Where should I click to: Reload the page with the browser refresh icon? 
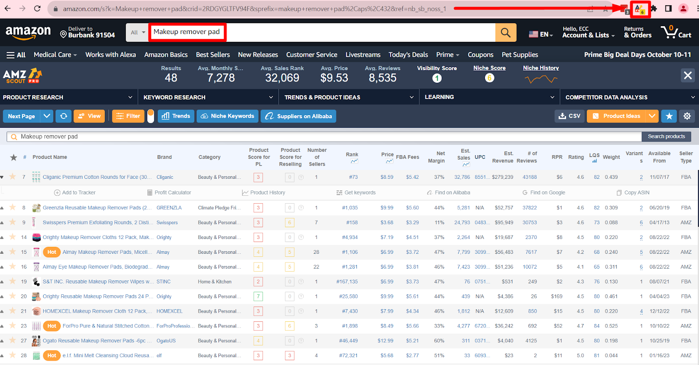pos(38,8)
